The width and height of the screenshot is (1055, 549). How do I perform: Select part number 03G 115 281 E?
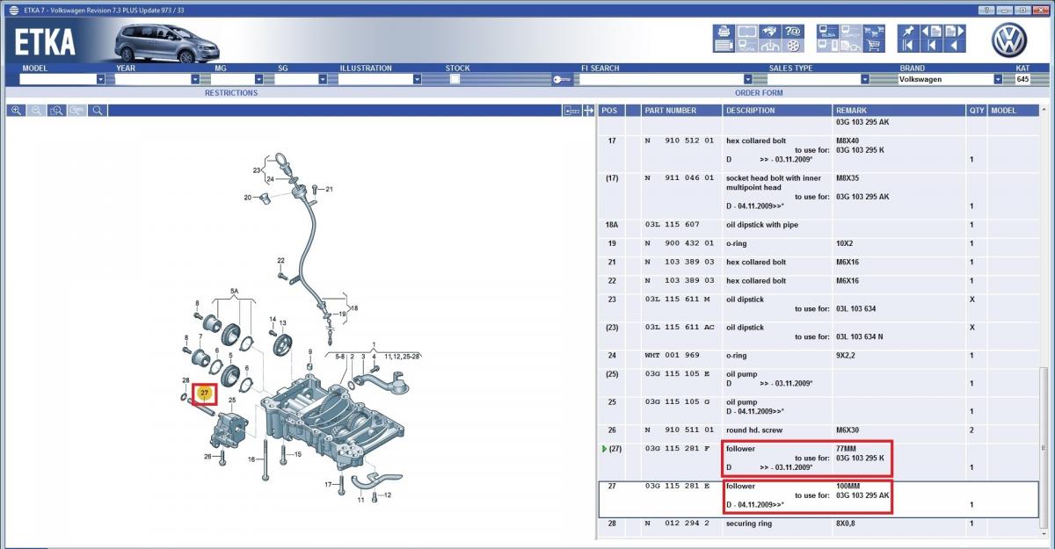677,486
